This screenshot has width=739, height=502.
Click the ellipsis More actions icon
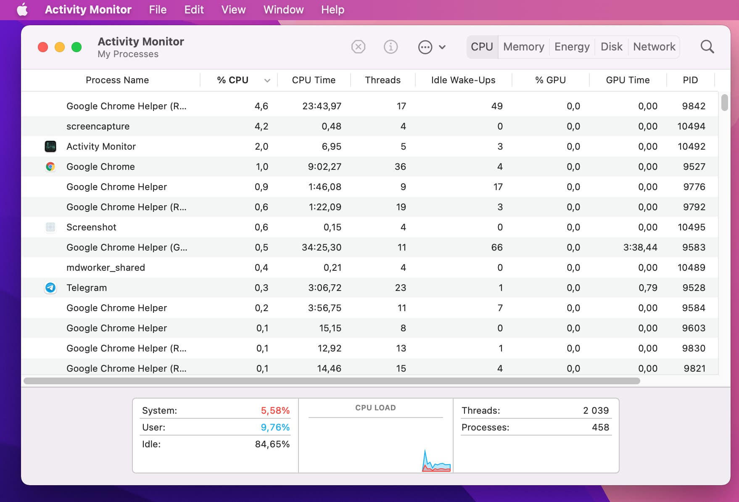pyautogui.click(x=425, y=47)
